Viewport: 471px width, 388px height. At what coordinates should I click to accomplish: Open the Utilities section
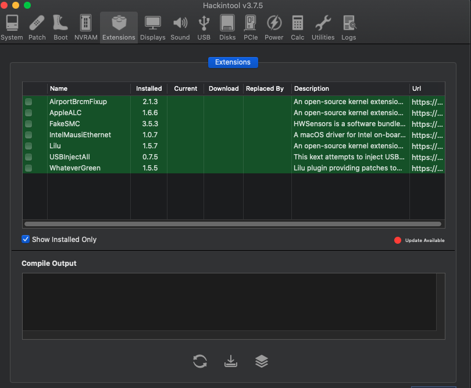323,28
